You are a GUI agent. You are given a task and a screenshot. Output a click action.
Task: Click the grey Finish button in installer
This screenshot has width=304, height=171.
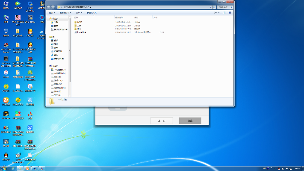tap(190, 121)
